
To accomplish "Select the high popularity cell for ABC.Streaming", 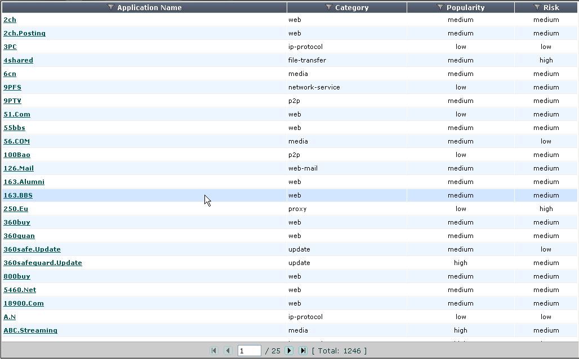I will click(461, 330).
